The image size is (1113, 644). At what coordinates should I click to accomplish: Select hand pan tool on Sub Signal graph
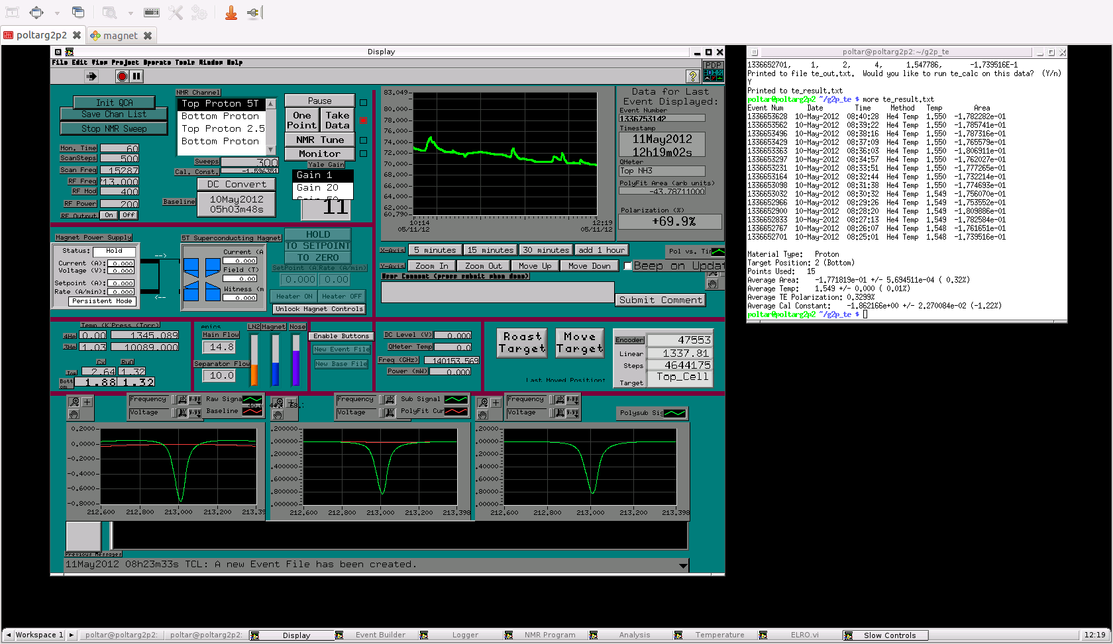tap(278, 415)
